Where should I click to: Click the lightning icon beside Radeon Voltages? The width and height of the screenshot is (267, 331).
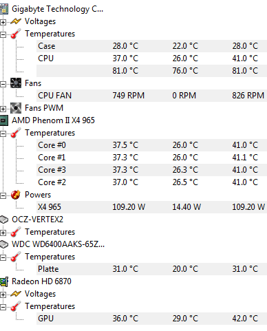tap(16, 294)
